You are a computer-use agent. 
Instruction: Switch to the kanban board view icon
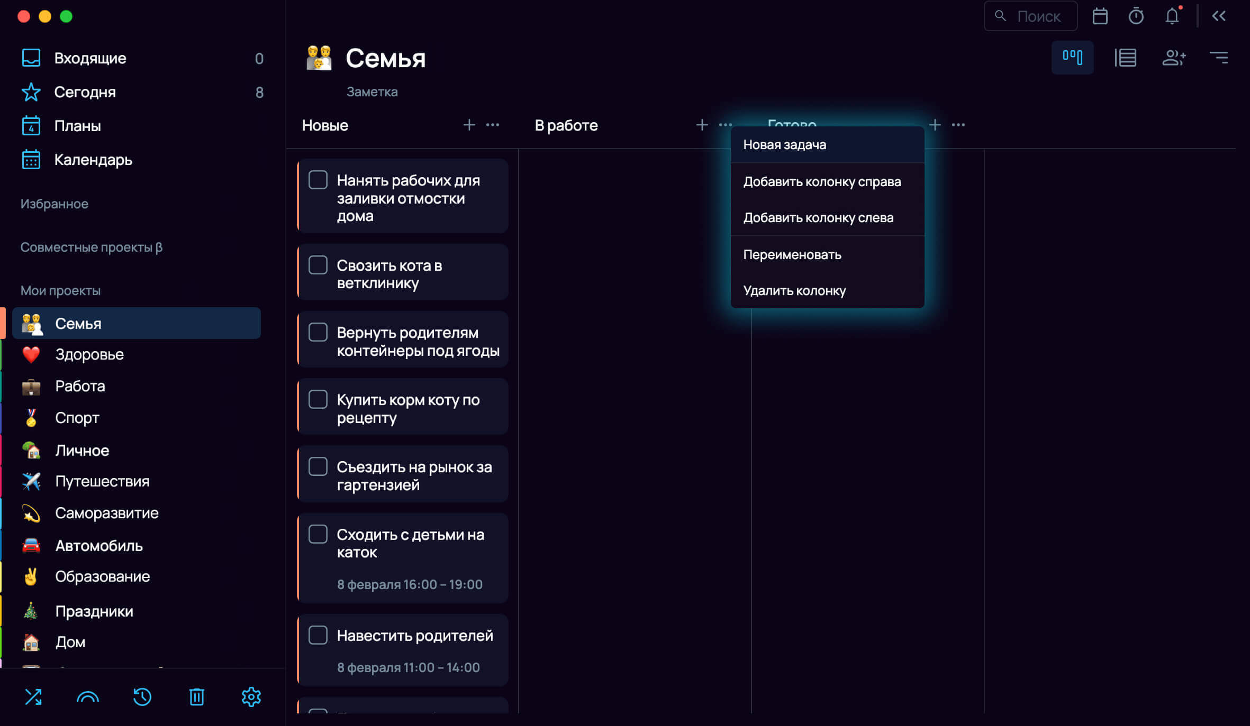tap(1072, 57)
